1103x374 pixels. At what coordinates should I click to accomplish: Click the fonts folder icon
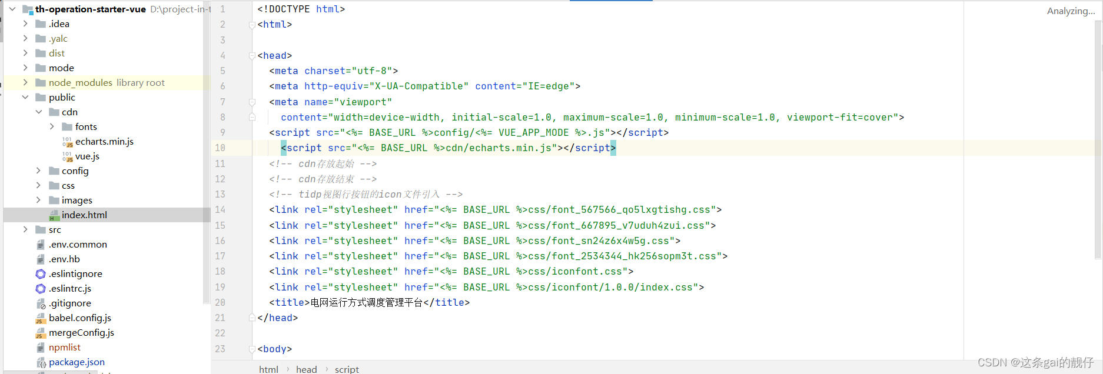pos(67,126)
